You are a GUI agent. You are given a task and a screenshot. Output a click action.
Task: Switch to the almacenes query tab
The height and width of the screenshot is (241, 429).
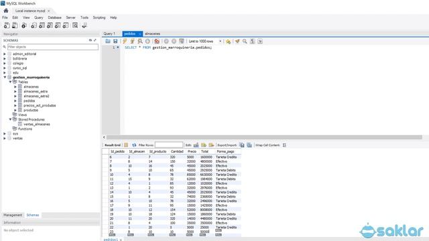(152, 33)
